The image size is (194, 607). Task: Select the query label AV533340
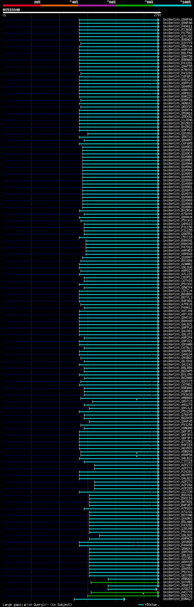(12, 10)
